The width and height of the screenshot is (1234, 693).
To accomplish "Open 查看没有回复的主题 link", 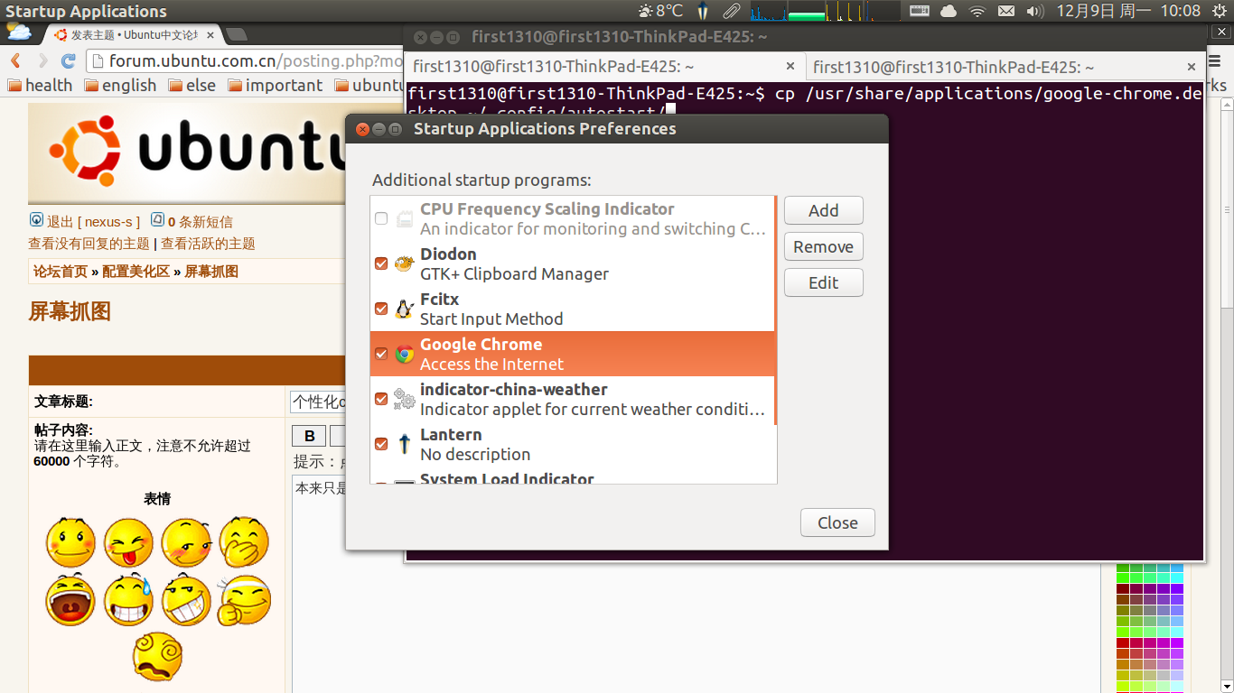I will (x=89, y=244).
